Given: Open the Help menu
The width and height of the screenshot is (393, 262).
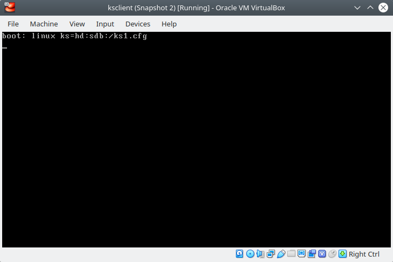Looking at the screenshot, I should [x=169, y=24].
